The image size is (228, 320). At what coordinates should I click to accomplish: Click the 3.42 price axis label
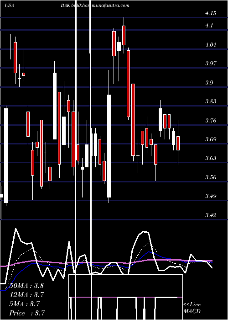pos(211,215)
